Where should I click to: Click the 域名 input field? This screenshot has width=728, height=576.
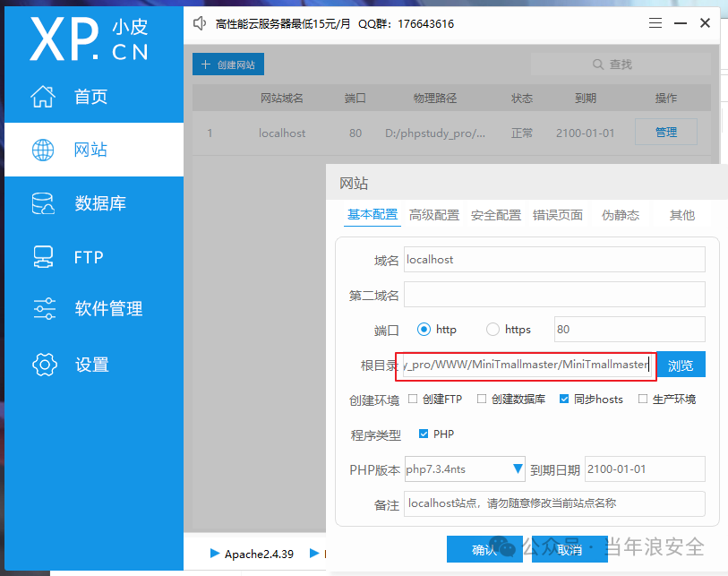point(554,259)
